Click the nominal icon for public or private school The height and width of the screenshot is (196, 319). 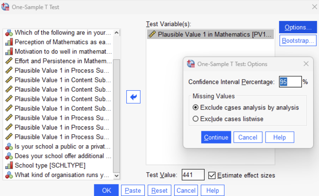click(x=9, y=146)
